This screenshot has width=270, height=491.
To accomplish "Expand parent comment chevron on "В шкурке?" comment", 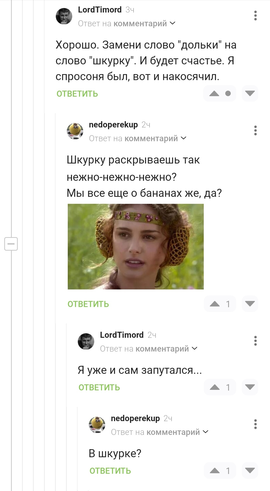I will (x=205, y=432).
